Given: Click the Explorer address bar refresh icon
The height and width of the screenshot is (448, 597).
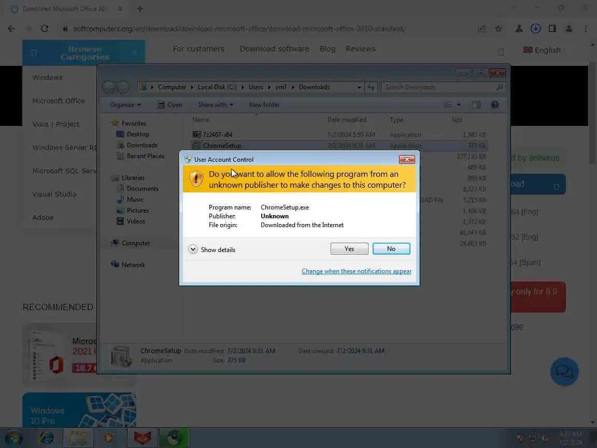Looking at the screenshot, I should [371, 87].
